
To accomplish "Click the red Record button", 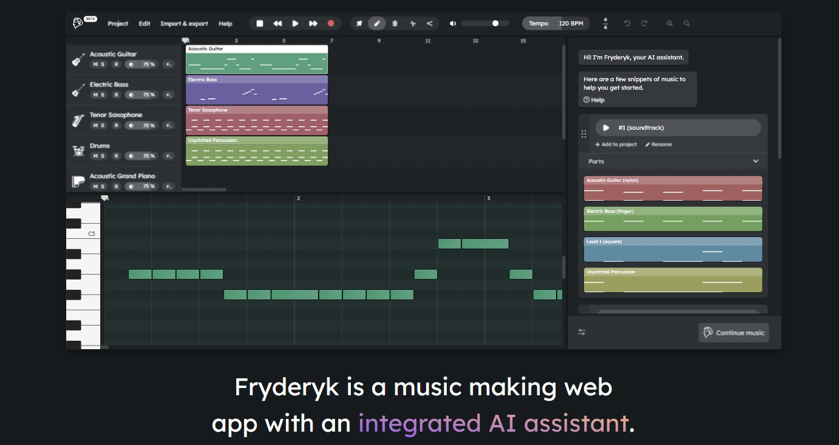I will pyautogui.click(x=331, y=24).
